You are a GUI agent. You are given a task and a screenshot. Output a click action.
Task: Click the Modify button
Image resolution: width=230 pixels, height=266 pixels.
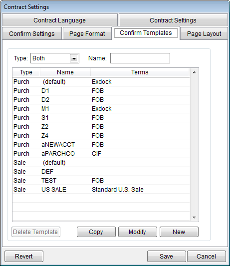[138, 232]
